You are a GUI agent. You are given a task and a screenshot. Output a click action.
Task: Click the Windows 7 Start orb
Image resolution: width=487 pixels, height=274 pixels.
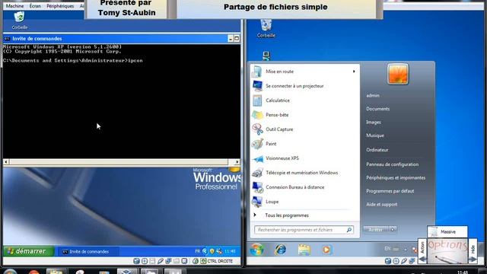coord(257,250)
